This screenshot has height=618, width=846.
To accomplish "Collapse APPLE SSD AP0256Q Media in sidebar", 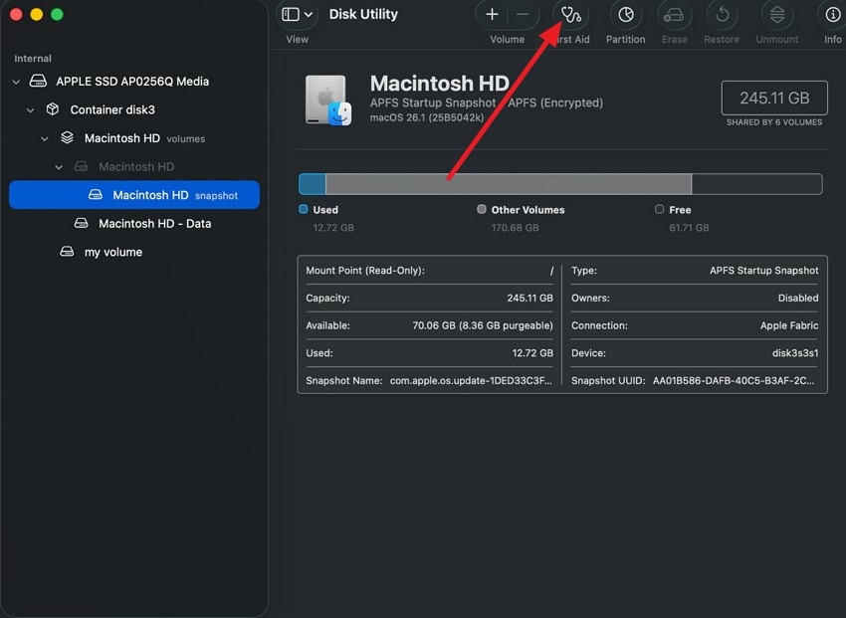I will [x=16, y=81].
